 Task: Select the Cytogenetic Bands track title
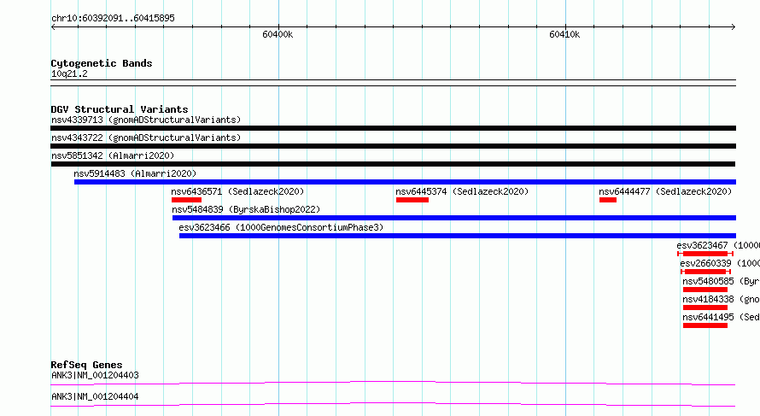tap(102, 63)
